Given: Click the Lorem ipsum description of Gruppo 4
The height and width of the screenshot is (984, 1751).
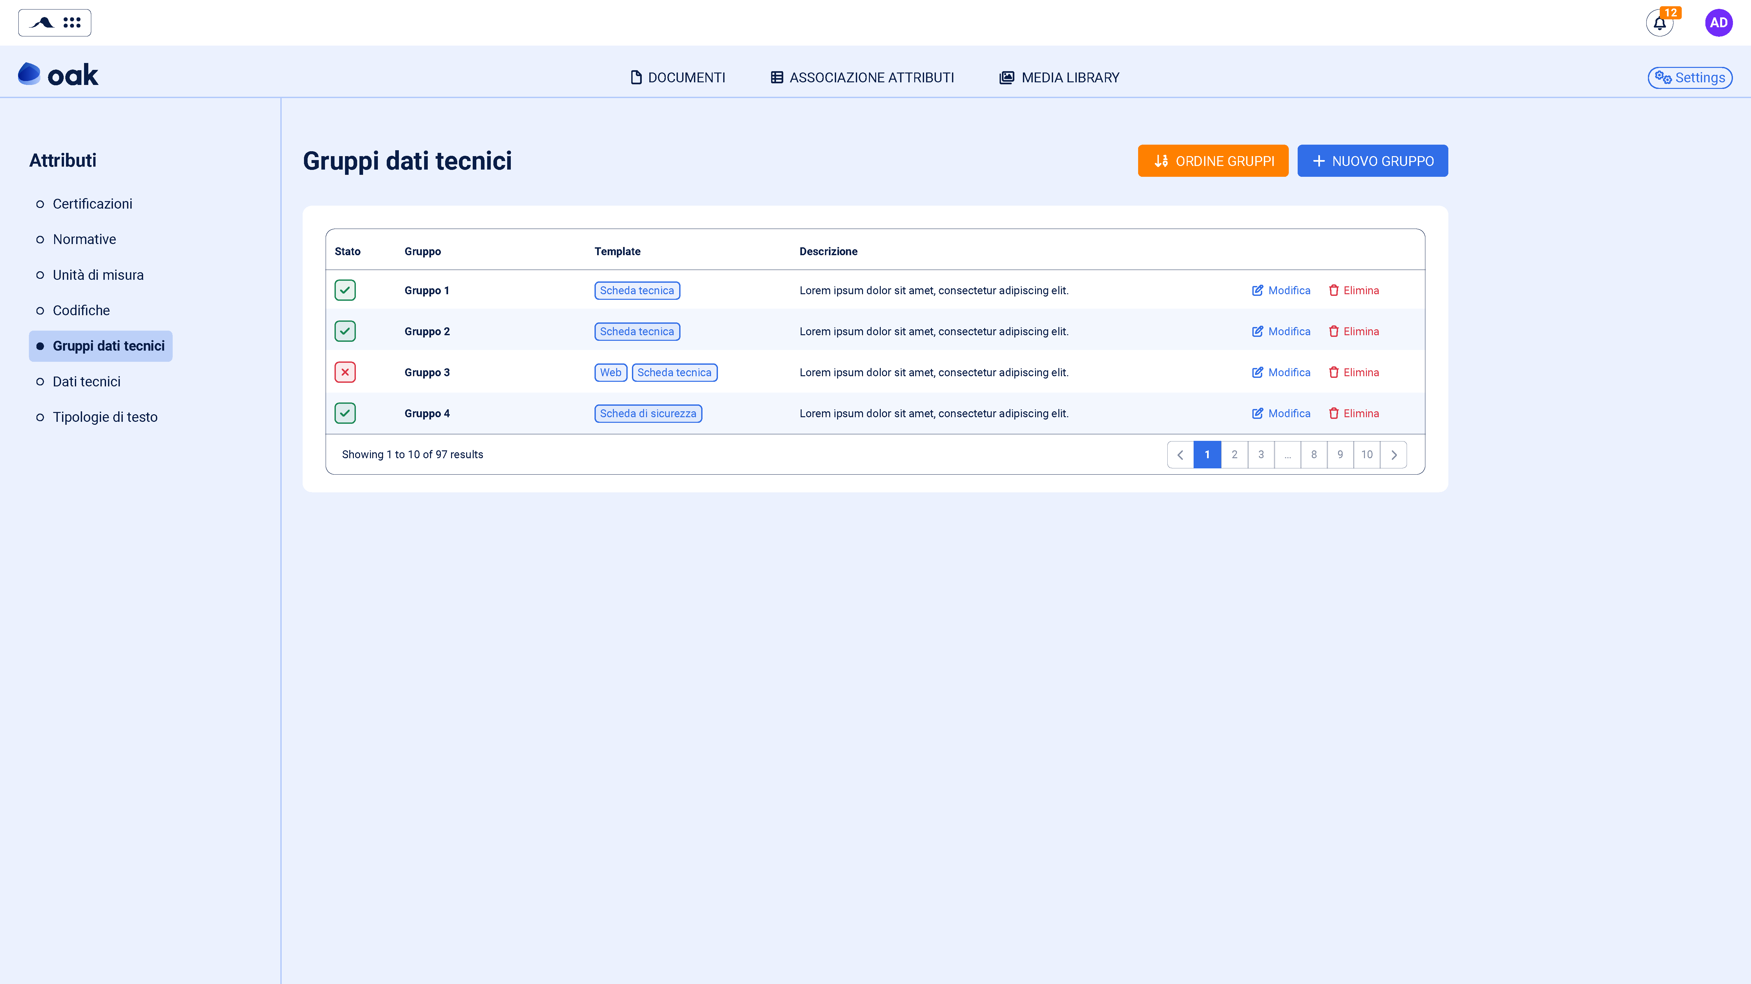Looking at the screenshot, I should point(934,414).
